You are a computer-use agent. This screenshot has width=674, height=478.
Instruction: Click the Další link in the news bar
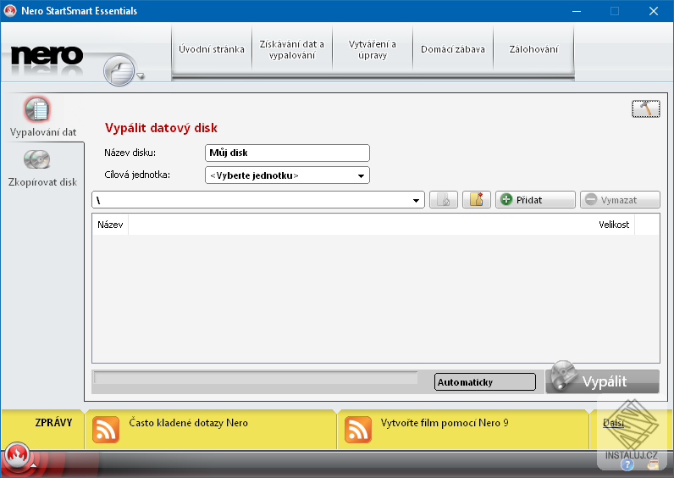pos(613,423)
